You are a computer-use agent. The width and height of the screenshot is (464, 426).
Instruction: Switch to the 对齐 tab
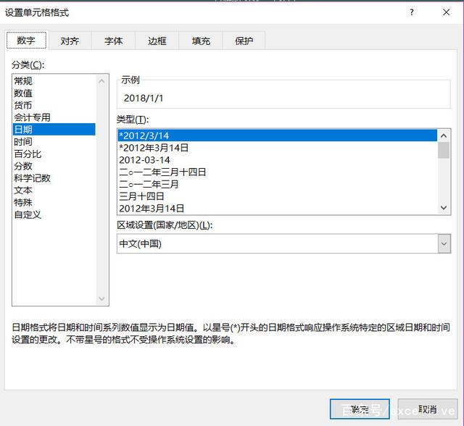click(70, 41)
